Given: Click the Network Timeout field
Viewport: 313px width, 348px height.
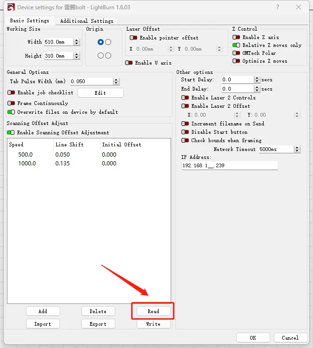Looking at the screenshot, I should pyautogui.click(x=276, y=149).
